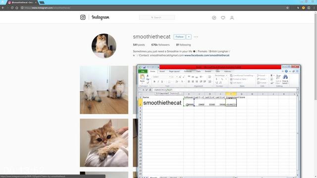The width and height of the screenshot is (317, 178).
Task: Open Instagram activity heart icon
Action: point(223,18)
